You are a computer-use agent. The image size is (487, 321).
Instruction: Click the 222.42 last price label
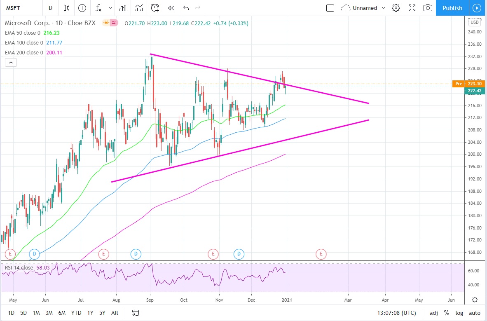coord(474,91)
